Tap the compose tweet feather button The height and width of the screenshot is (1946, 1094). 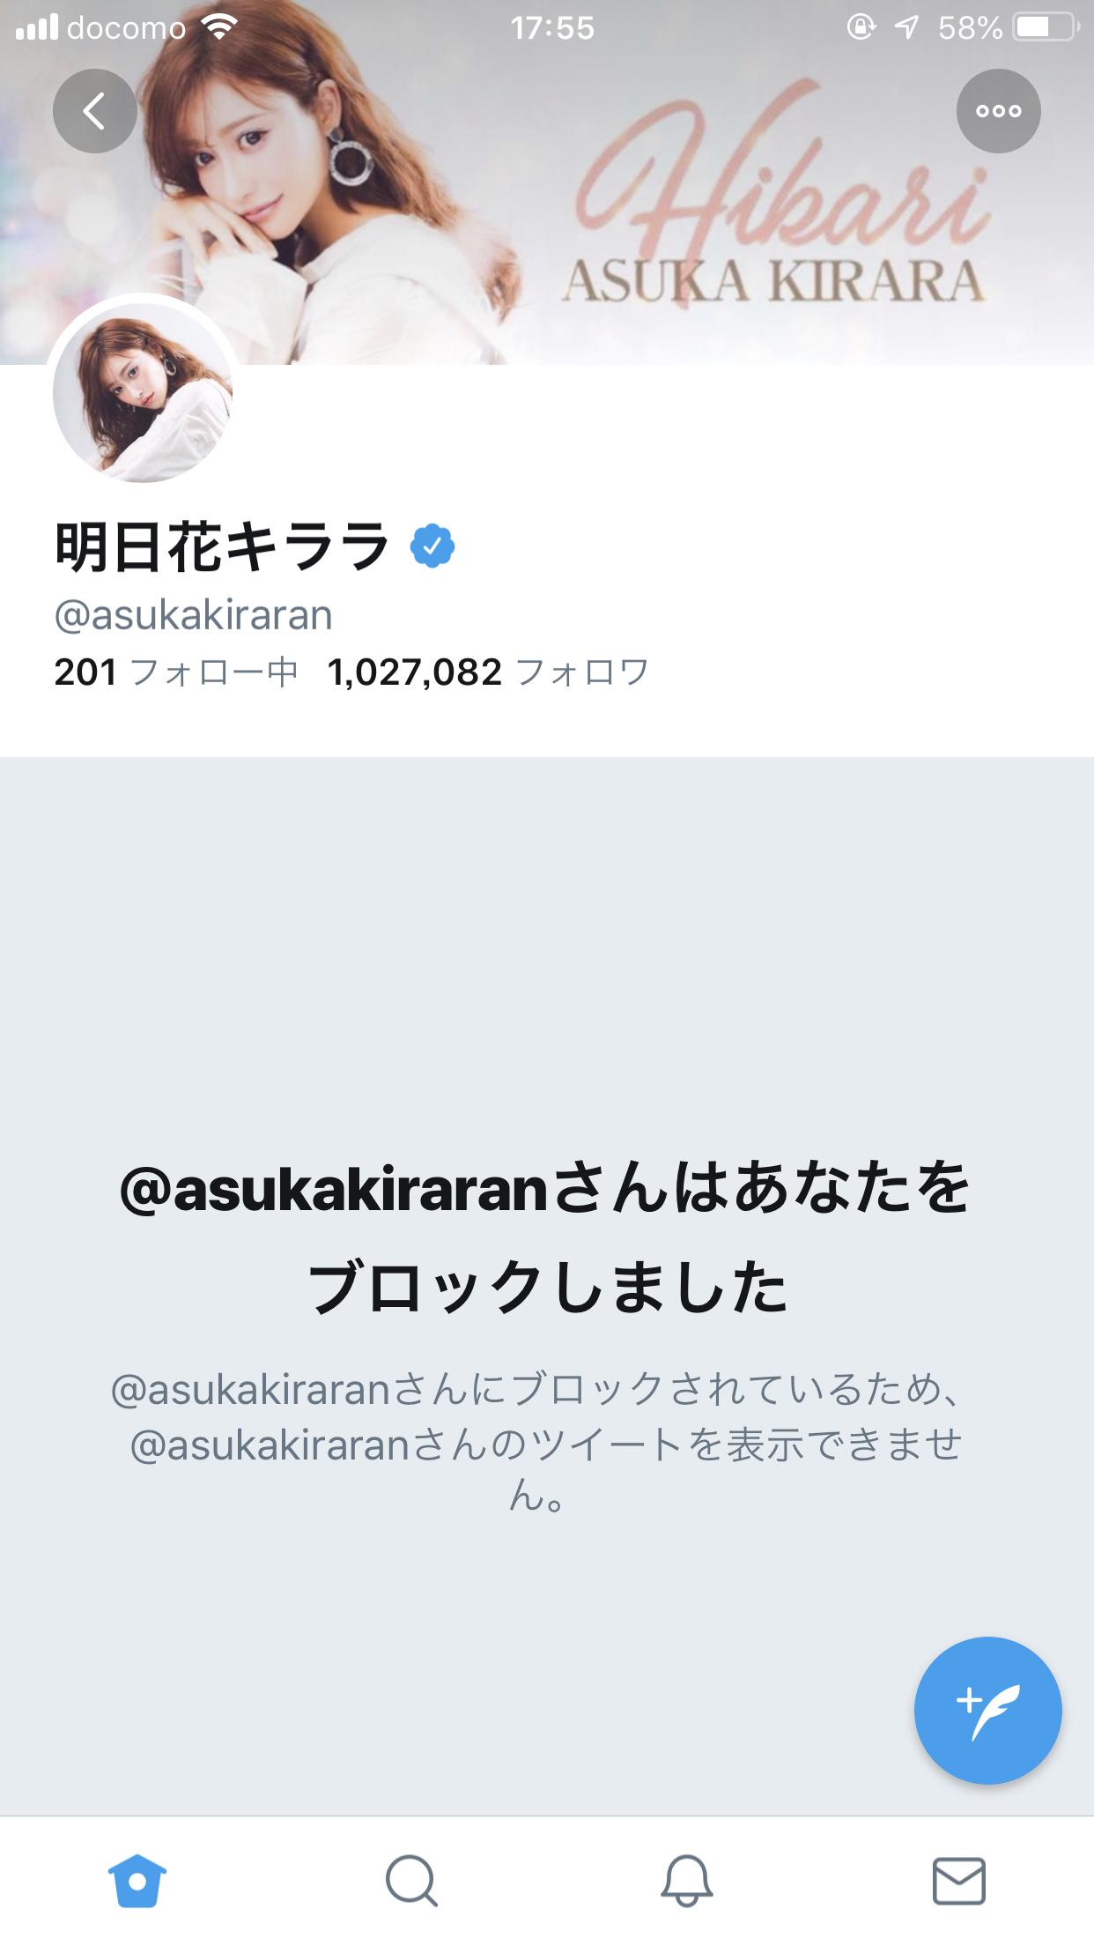pos(987,1710)
